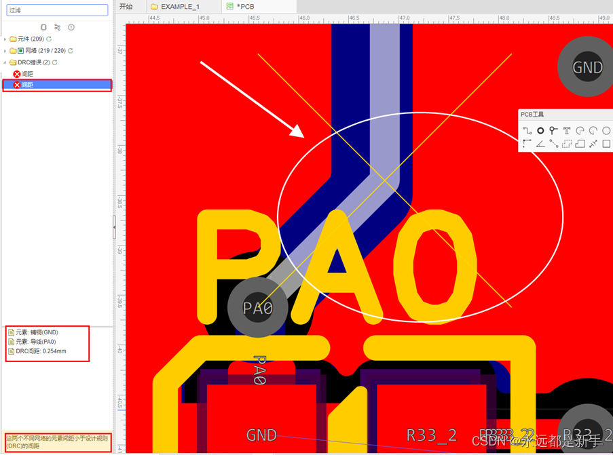Select the text tool in PCB工具

[568, 130]
